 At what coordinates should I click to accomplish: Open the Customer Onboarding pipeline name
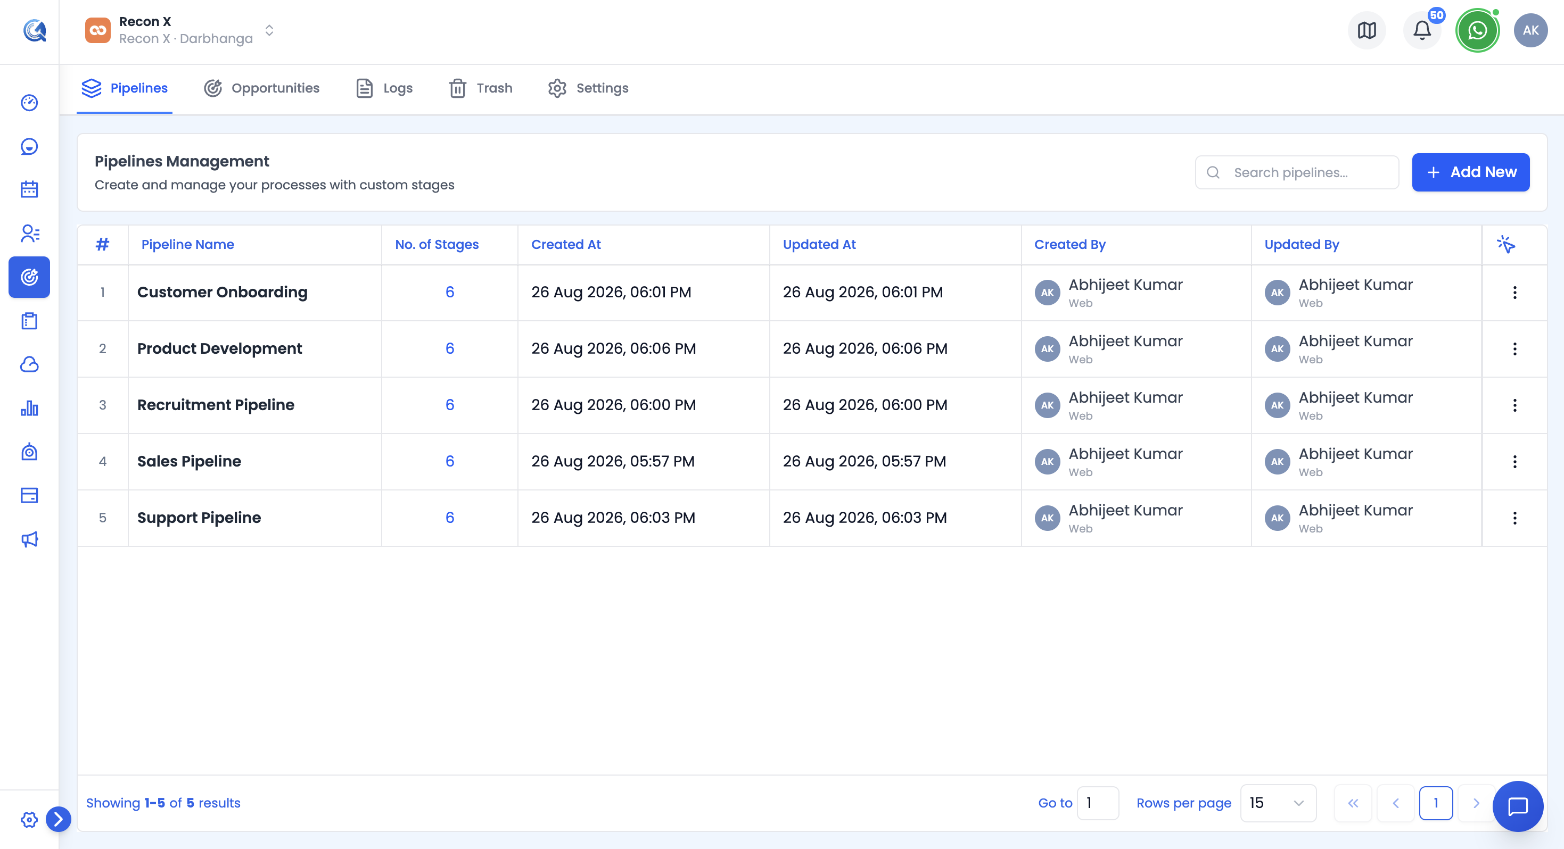[x=222, y=292]
